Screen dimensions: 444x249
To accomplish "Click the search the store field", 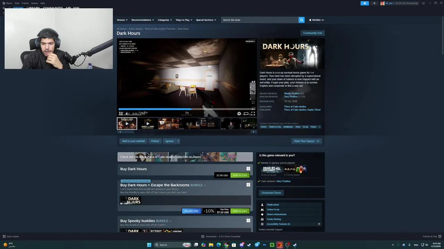I will pyautogui.click(x=260, y=20).
